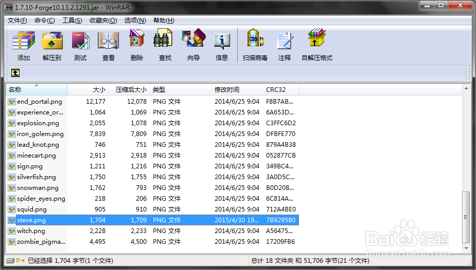Select the explosion.png file icon

(x=12, y=123)
